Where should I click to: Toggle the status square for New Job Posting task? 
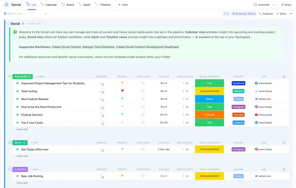point(17,176)
